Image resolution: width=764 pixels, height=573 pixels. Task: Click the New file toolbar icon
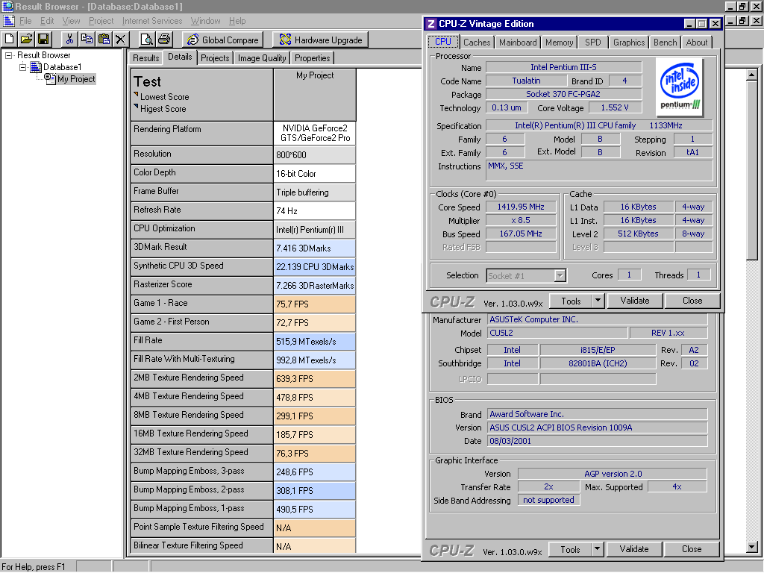10,40
